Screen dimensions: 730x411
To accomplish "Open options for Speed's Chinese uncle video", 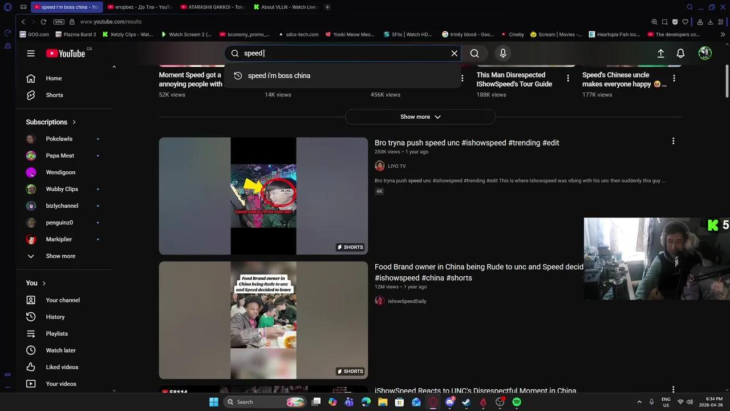I will coord(674,78).
